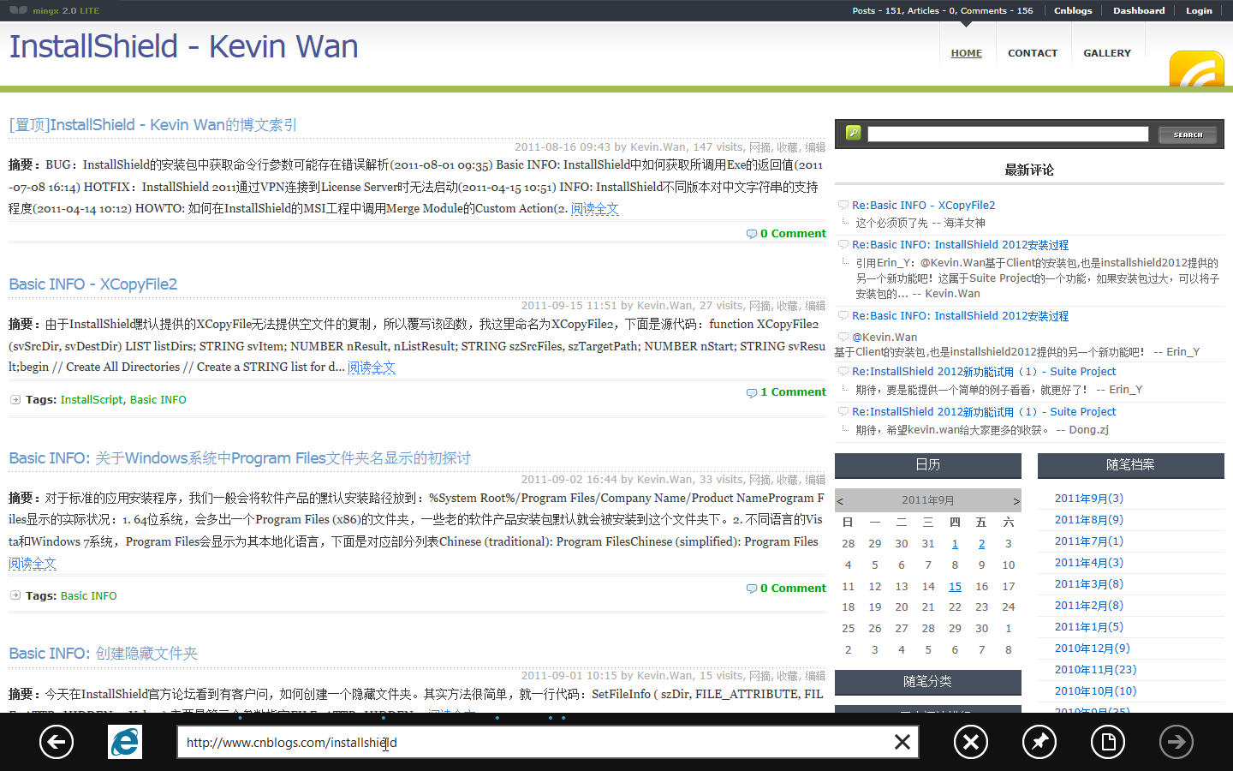Click the green search magnifier icon
The height and width of the screenshot is (771, 1233).
click(x=853, y=133)
